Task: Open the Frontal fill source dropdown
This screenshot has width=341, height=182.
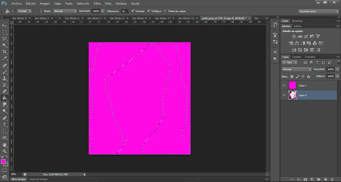Action: click(24, 11)
